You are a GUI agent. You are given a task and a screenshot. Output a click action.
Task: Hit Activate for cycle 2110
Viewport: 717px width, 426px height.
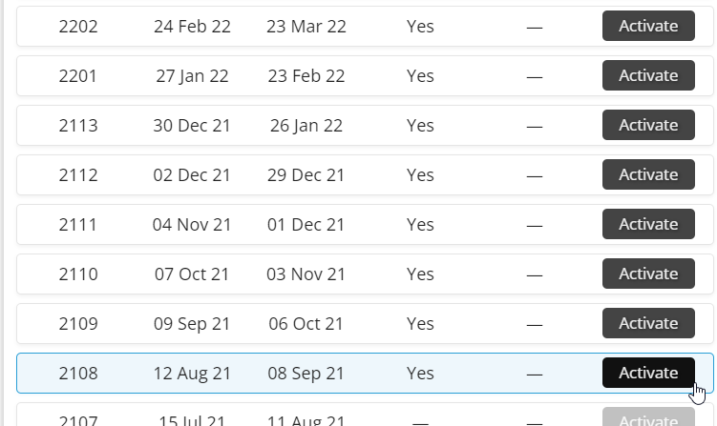click(x=648, y=274)
